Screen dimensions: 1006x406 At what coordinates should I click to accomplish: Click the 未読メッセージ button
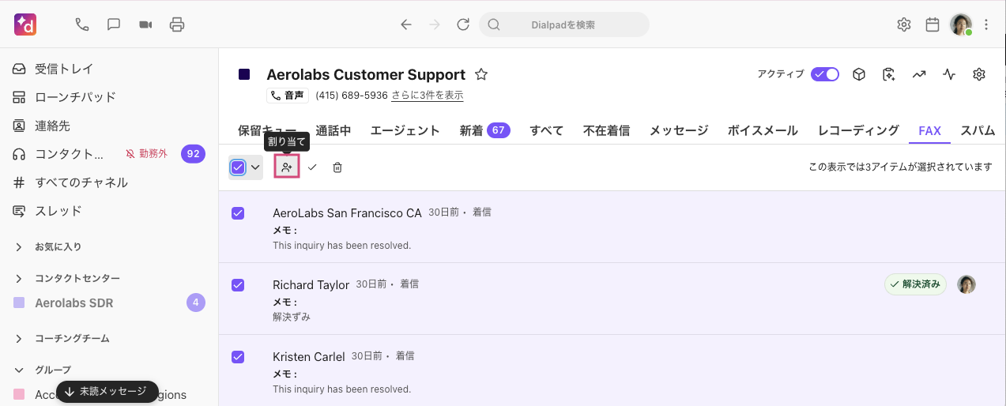tap(107, 392)
